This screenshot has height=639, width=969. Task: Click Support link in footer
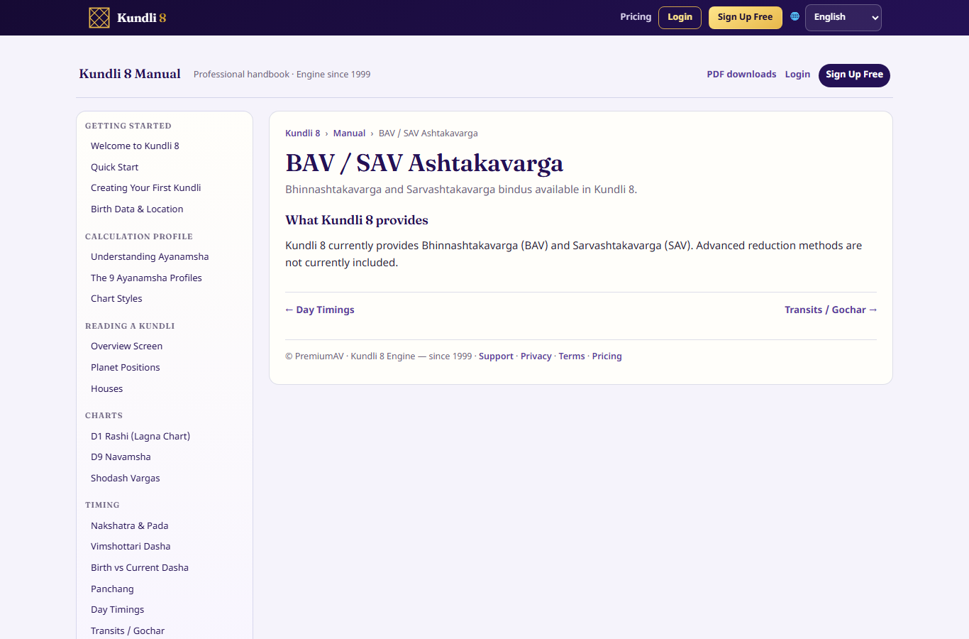pyautogui.click(x=496, y=356)
